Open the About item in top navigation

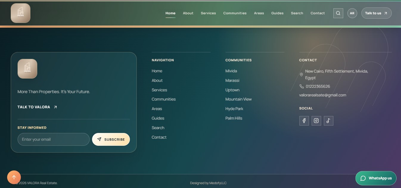point(188,13)
